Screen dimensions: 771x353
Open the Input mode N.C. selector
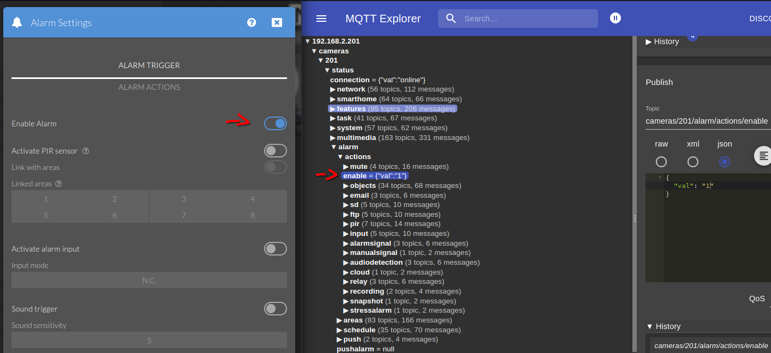149,281
